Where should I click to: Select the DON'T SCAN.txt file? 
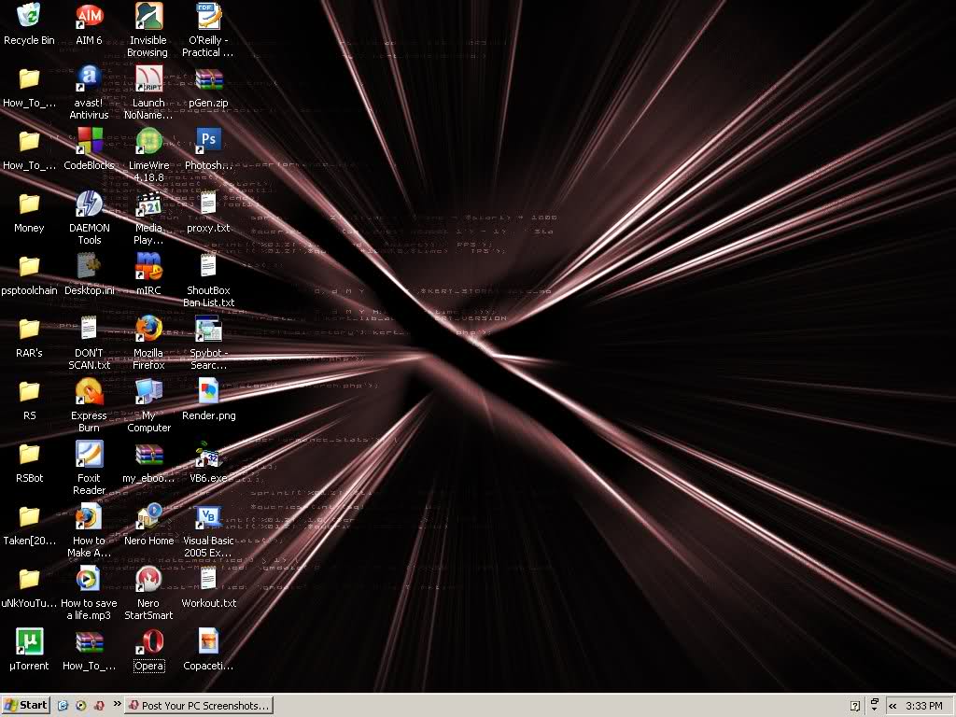point(89,328)
